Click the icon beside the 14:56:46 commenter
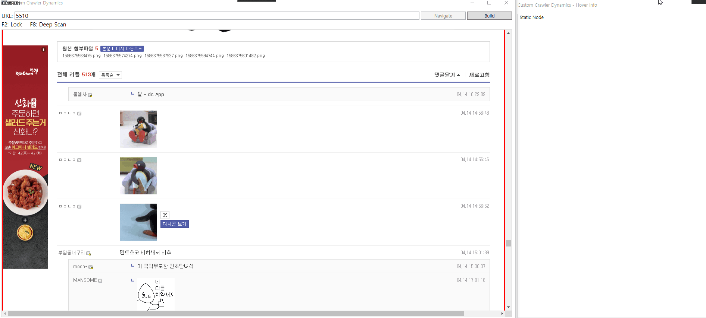This screenshot has height=318, width=706. [79, 160]
